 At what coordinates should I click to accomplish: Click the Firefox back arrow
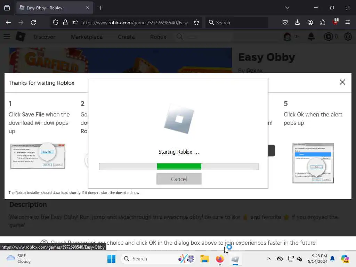tap(8, 23)
